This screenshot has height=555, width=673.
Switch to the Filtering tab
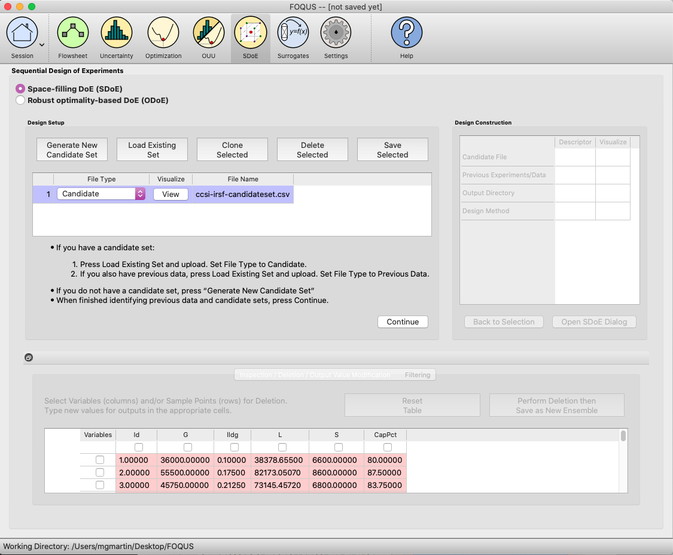[417, 375]
